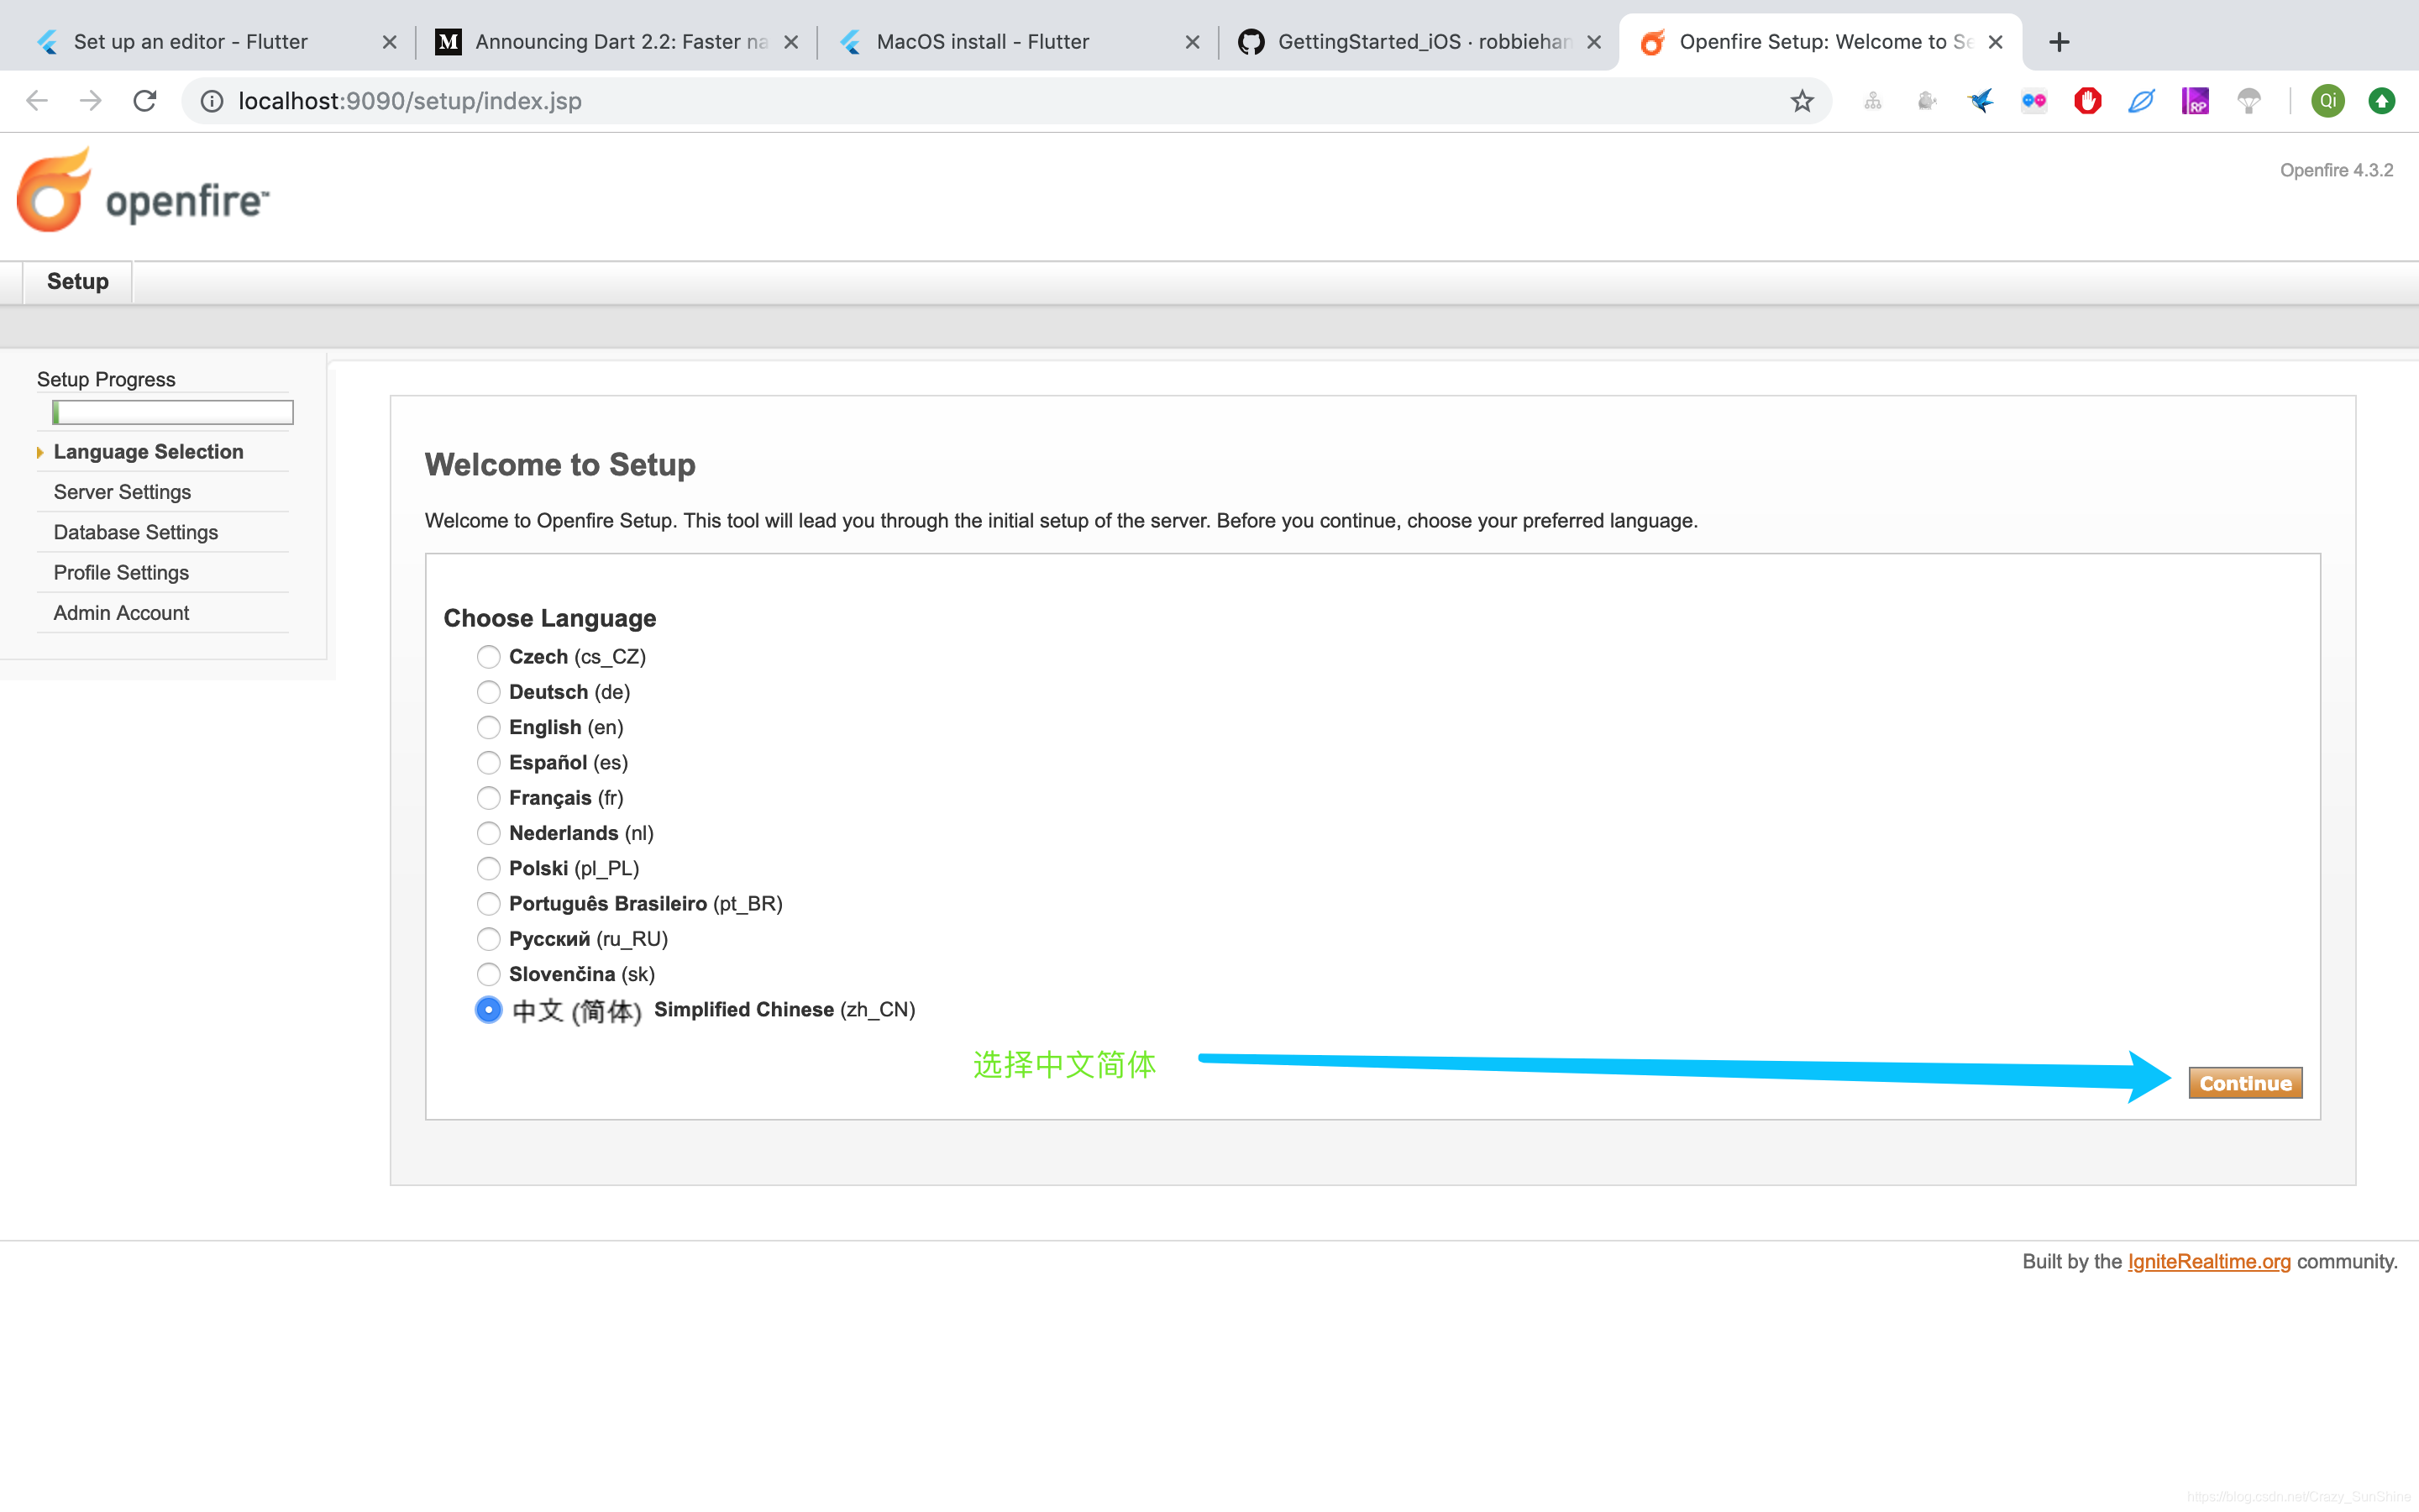The height and width of the screenshot is (1512, 2419).
Task: Select Czech (cs_CZ) language
Action: pyautogui.click(x=488, y=657)
